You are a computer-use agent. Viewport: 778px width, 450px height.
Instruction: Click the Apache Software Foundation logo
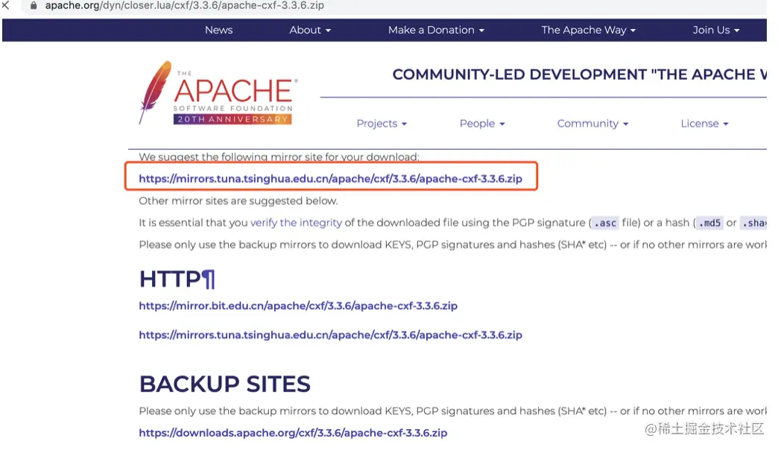[218, 93]
